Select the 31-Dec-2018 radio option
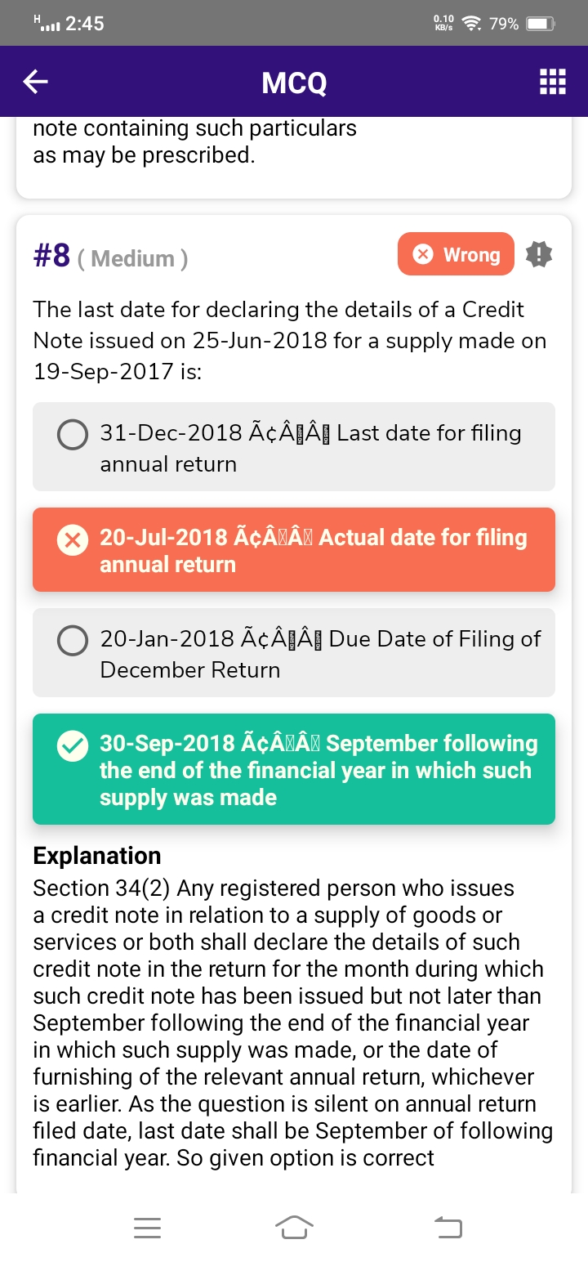This screenshot has width=588, height=1262. pyautogui.click(x=73, y=435)
